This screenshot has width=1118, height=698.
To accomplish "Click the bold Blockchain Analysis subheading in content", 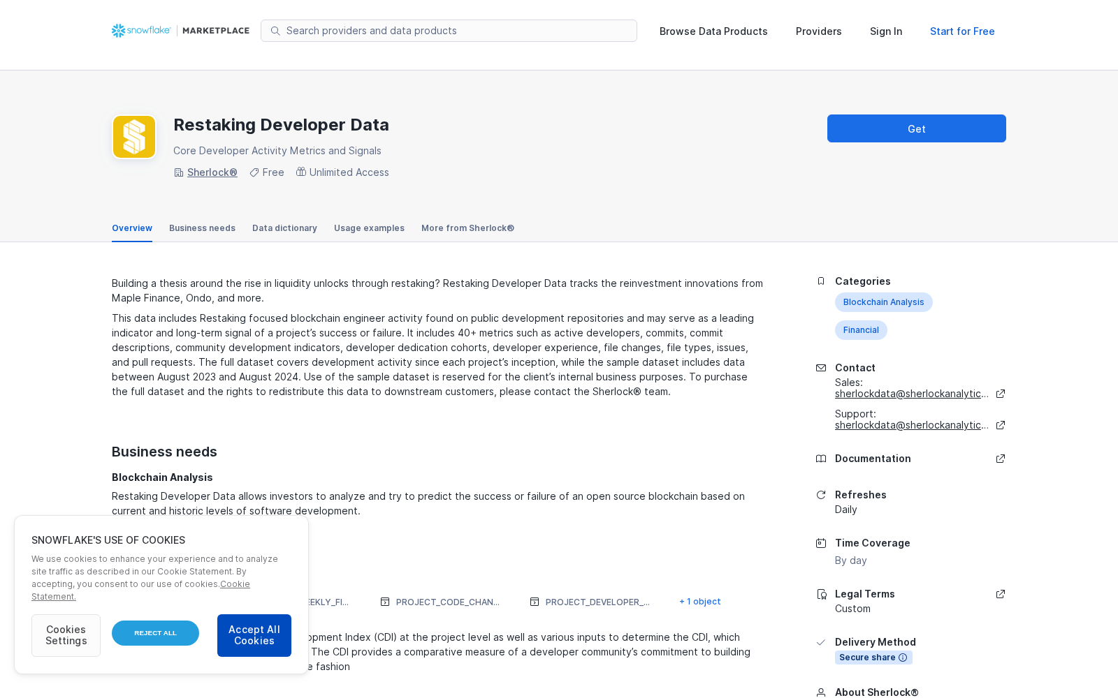I will point(162,477).
